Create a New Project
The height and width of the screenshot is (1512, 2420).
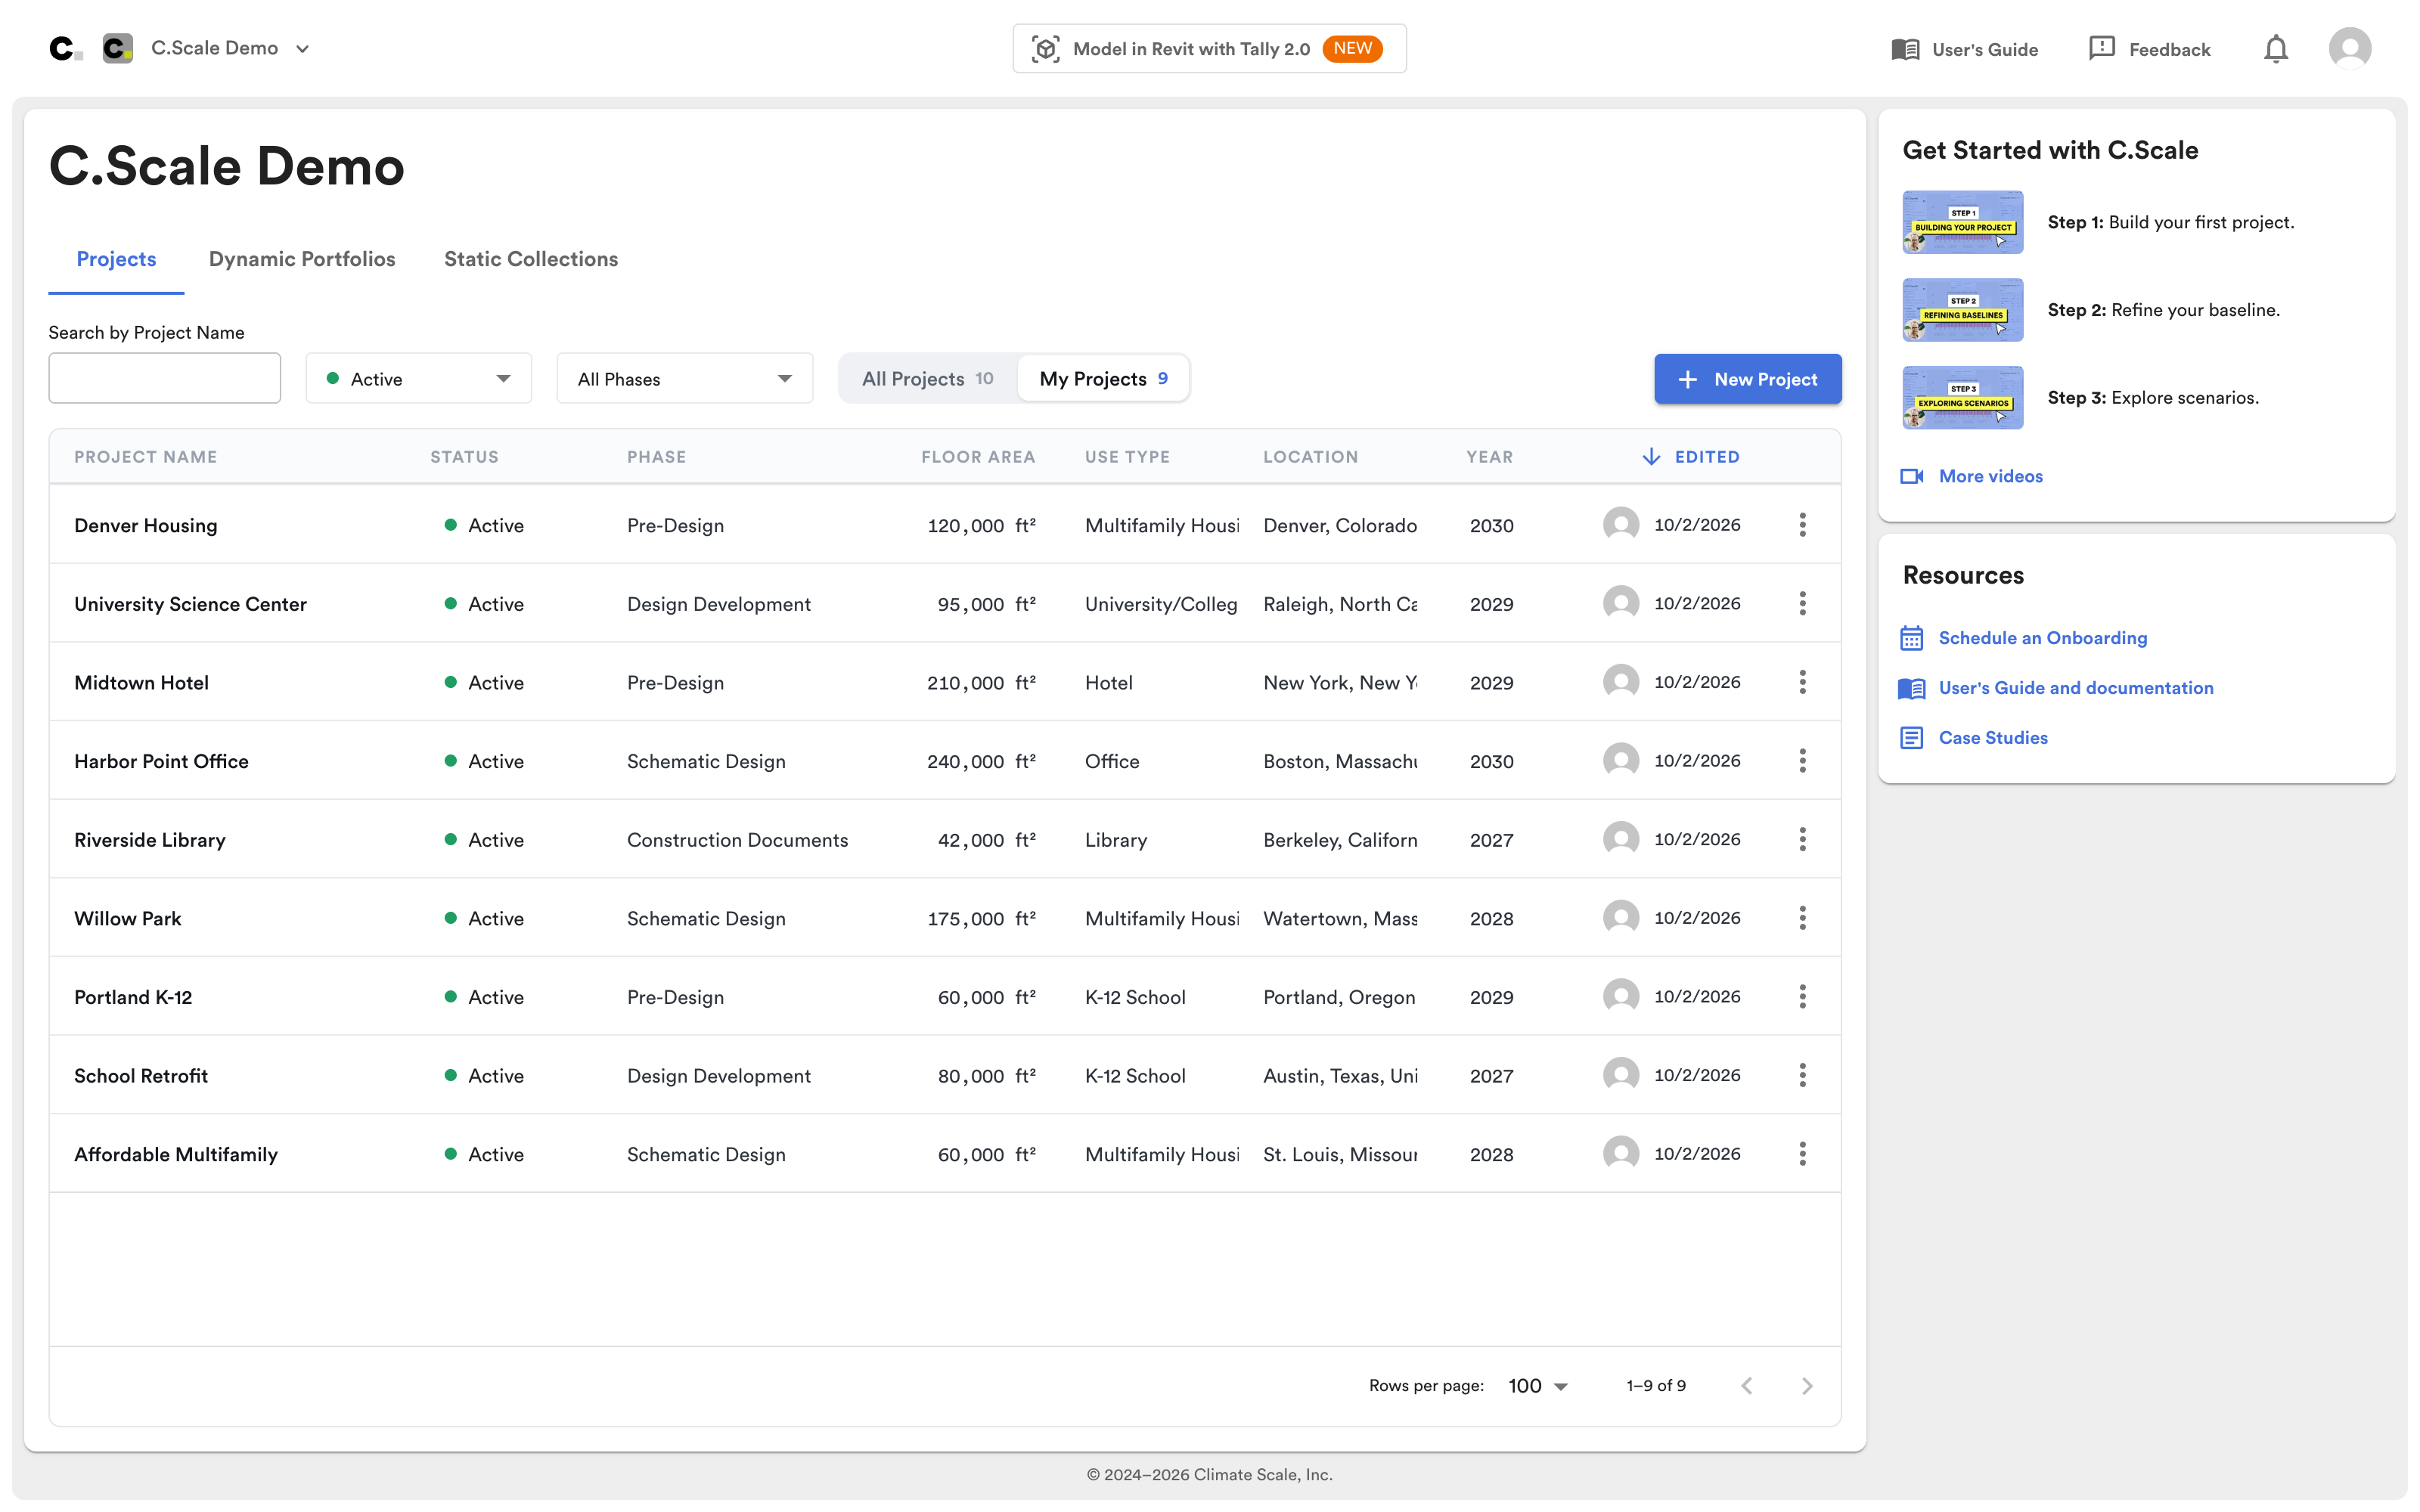tap(1747, 379)
